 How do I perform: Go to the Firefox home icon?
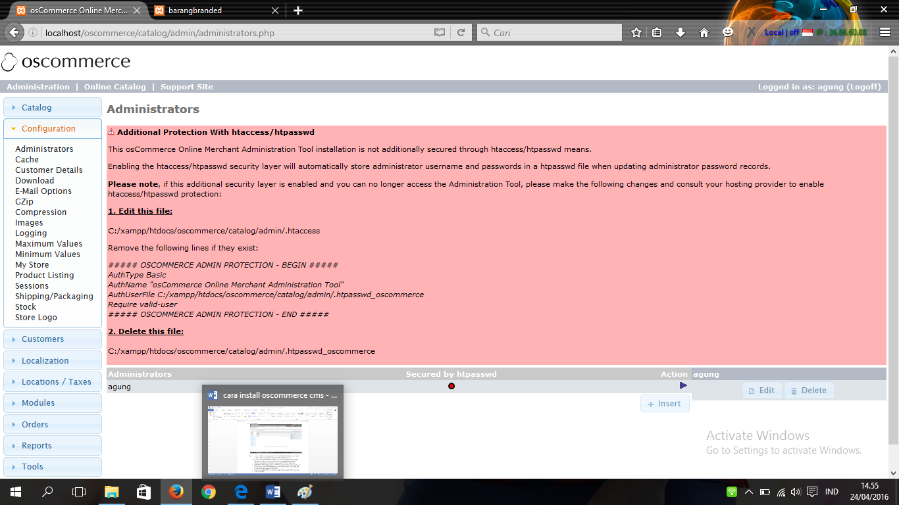pos(704,32)
